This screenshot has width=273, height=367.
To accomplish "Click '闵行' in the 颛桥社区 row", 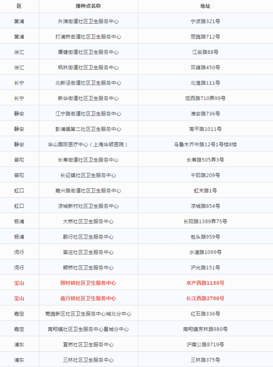I will click(x=19, y=267).
